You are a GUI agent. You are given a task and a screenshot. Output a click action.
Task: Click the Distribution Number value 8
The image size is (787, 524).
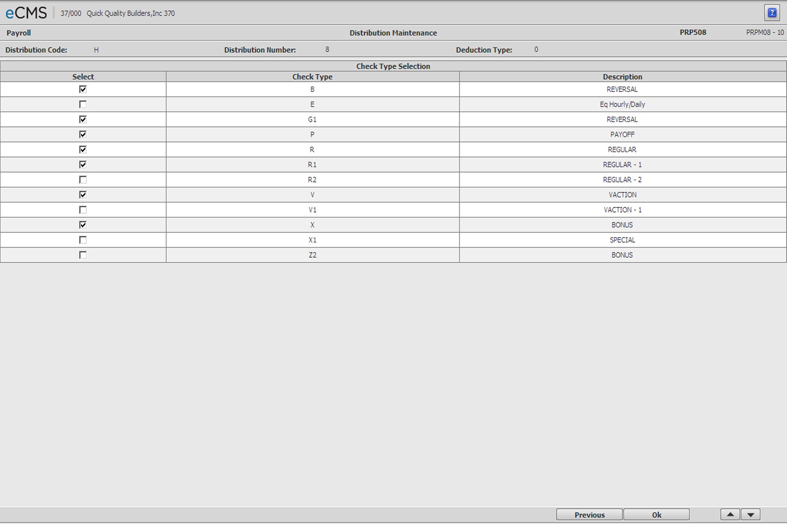(327, 50)
